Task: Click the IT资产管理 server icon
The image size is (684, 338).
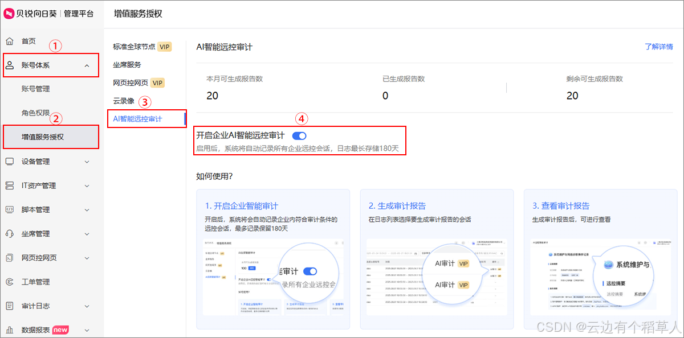Action: click(x=10, y=186)
